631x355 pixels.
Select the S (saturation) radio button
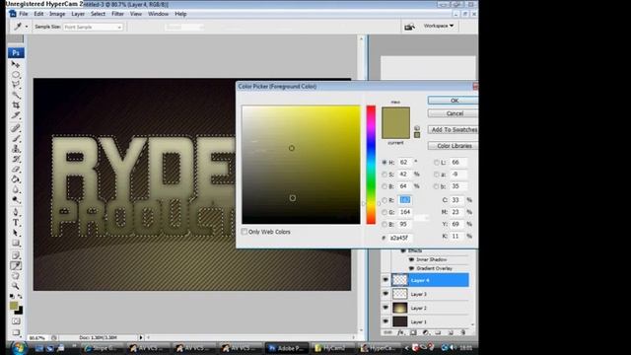pos(385,175)
